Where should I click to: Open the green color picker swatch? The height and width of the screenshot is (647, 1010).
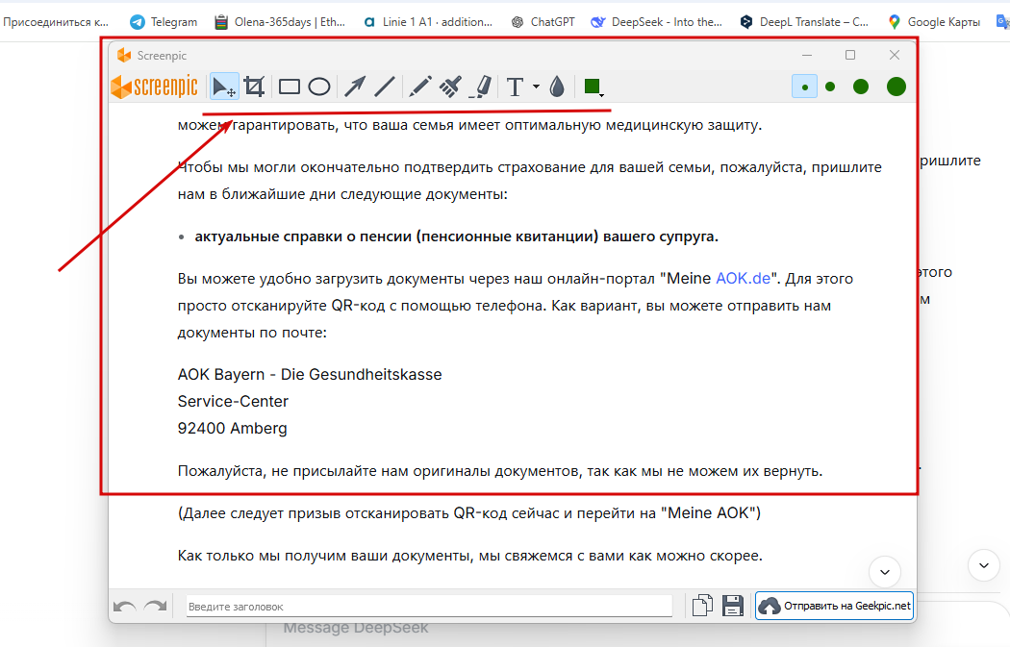click(x=593, y=87)
